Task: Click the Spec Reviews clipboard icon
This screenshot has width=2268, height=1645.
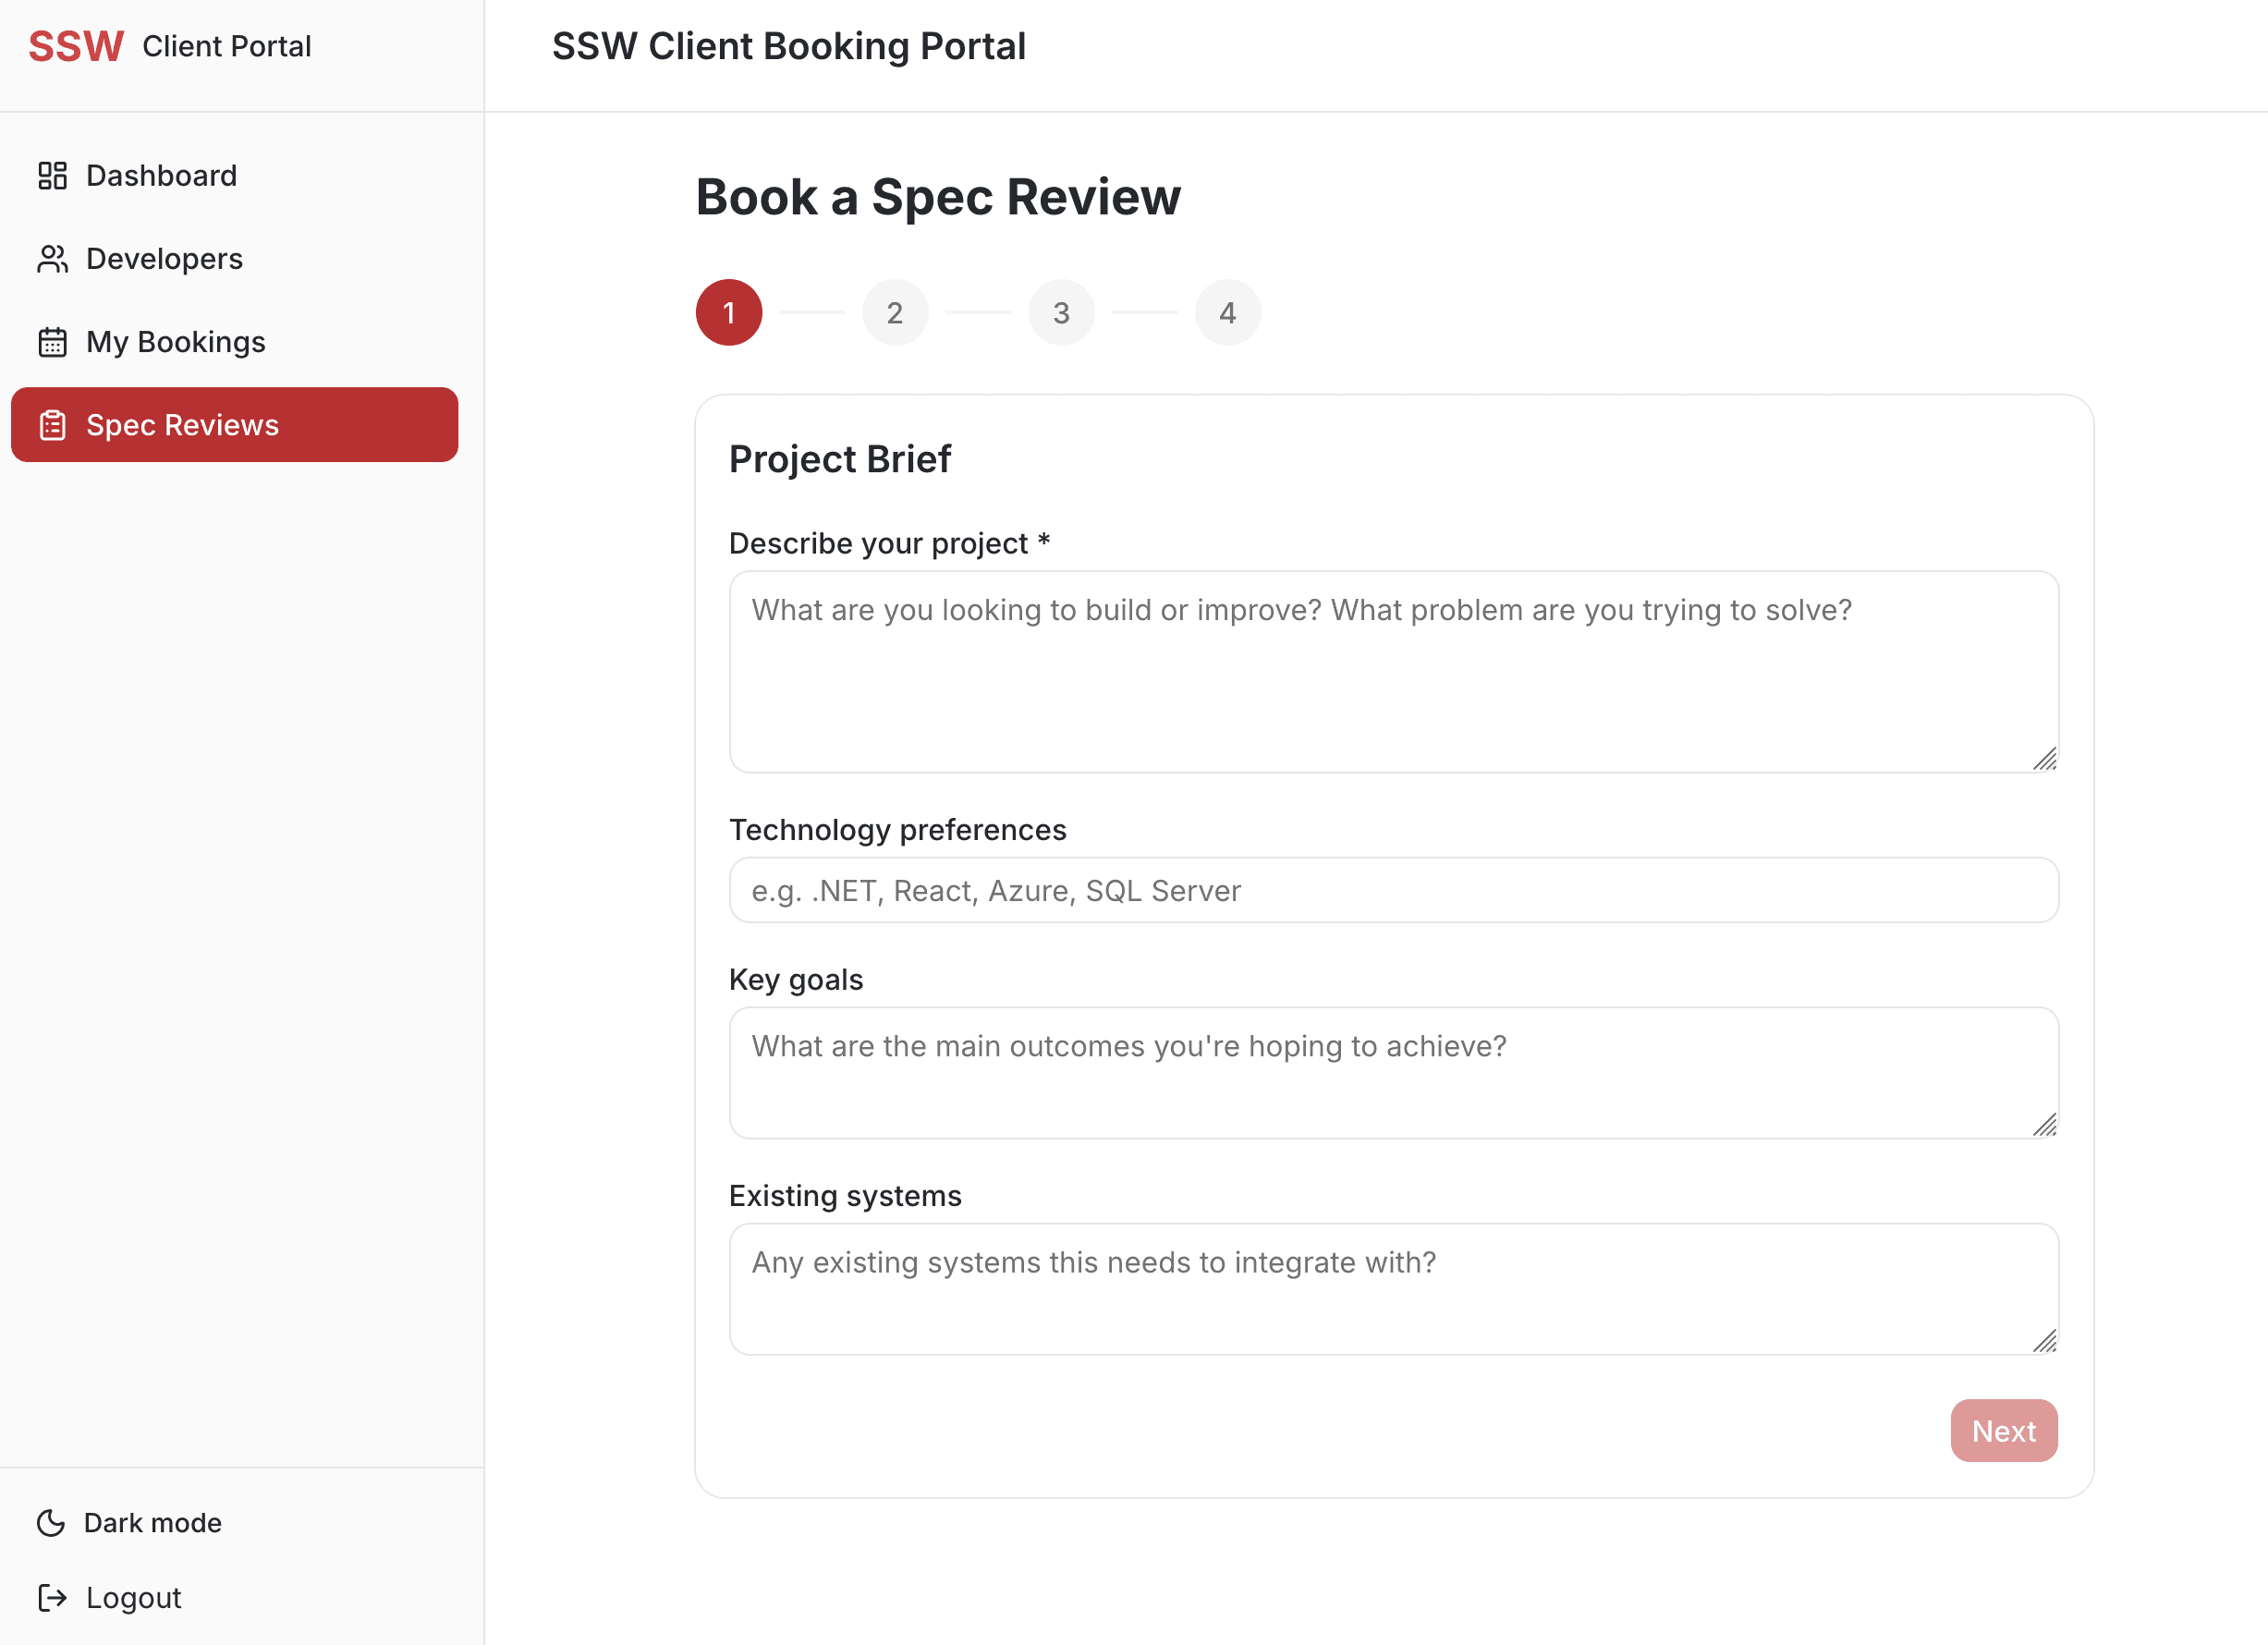Action: pyautogui.click(x=53, y=424)
